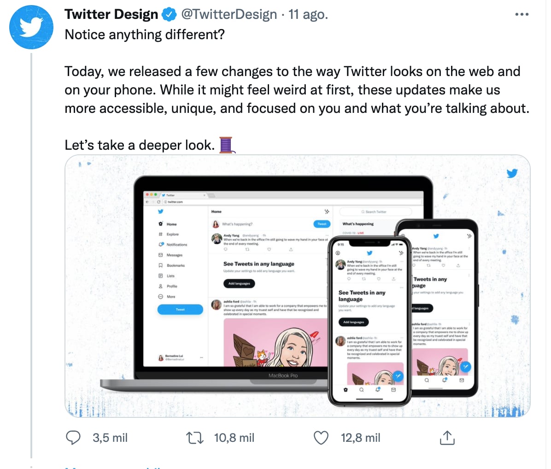Screen dimensions: 551x469
Task: Open the tweet options menu via the three dots
Action: pyautogui.click(x=522, y=14)
